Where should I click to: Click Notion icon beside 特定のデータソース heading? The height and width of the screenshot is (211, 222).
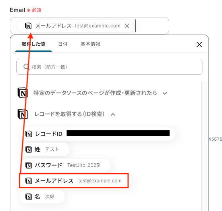(23, 93)
